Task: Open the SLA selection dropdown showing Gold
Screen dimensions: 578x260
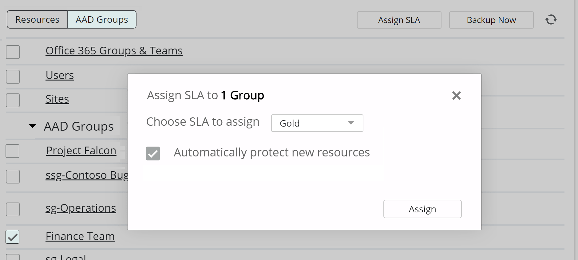Action: click(317, 123)
